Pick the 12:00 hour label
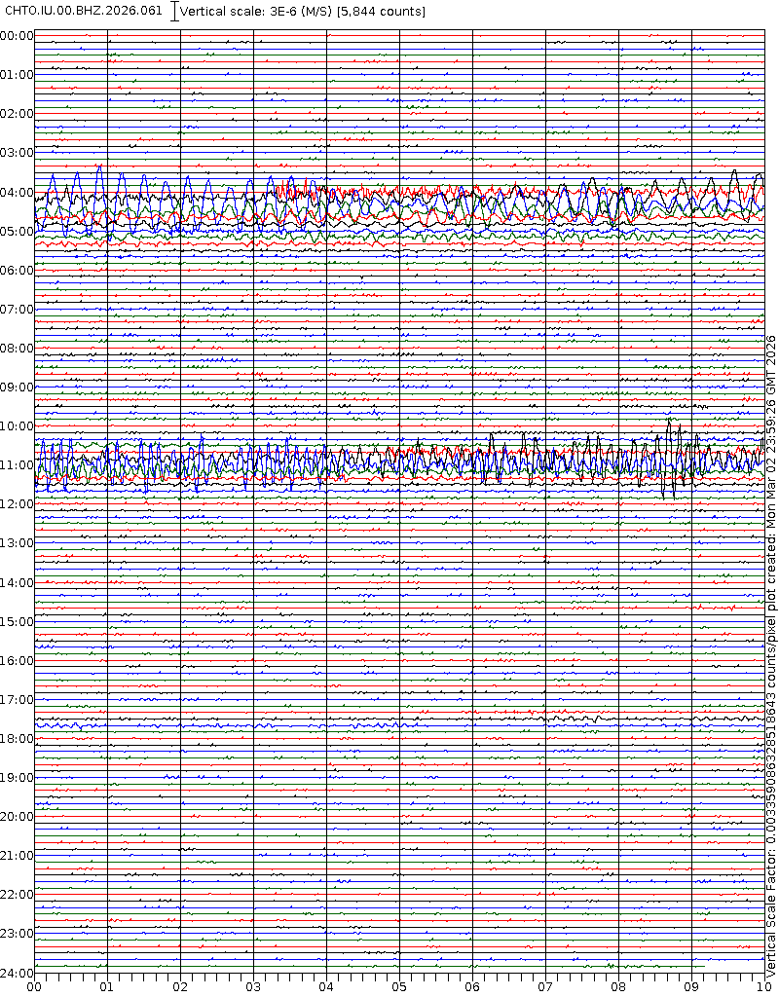 tap(17, 504)
